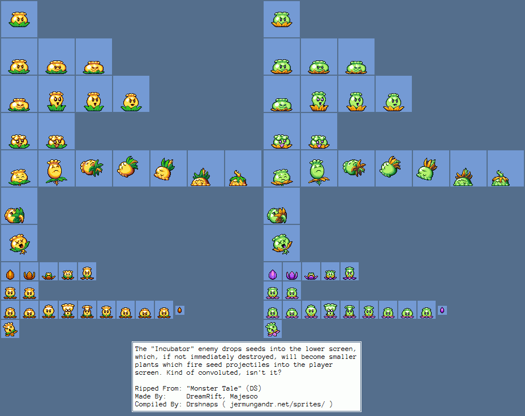Select the closed purple seed sprite
Screen dimensions: 525x416
point(273,274)
